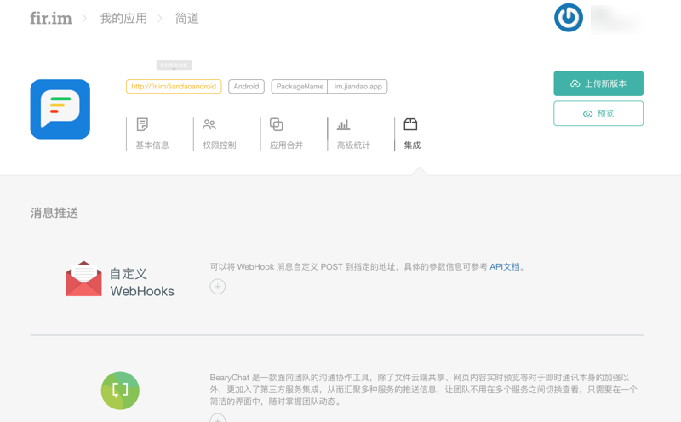Open the API文档 link
Viewport: 681px width, 422px height.
point(505,266)
